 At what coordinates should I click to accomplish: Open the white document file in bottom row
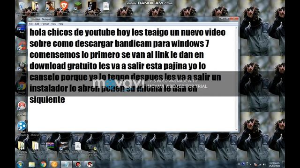pyautogui.click(x=78, y=146)
